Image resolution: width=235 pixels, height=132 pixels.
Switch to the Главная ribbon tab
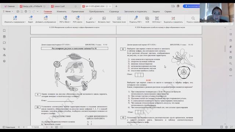click(48, 11)
